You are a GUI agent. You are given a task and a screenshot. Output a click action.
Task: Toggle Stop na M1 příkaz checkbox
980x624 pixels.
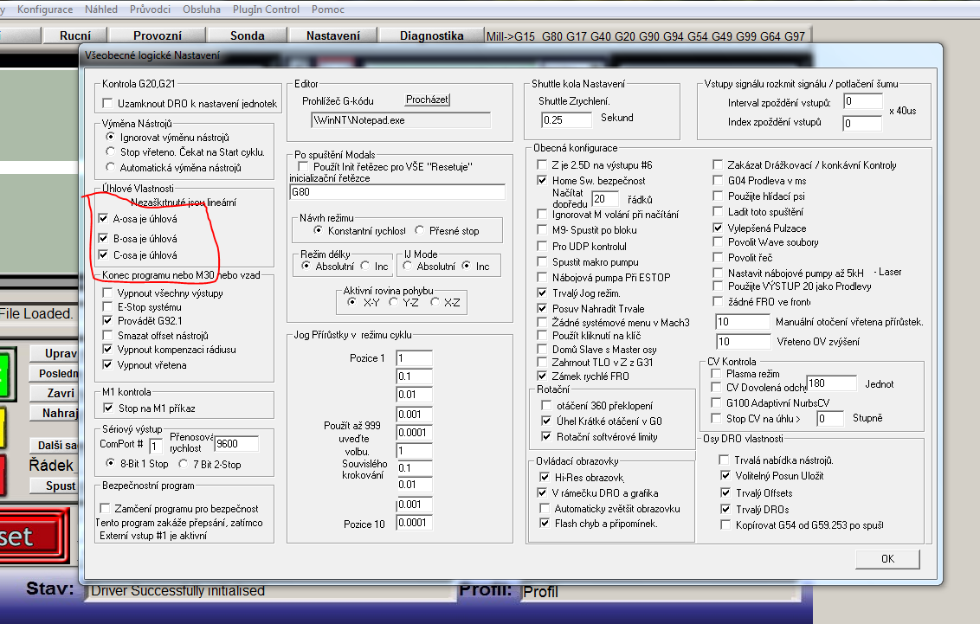pos(108,408)
